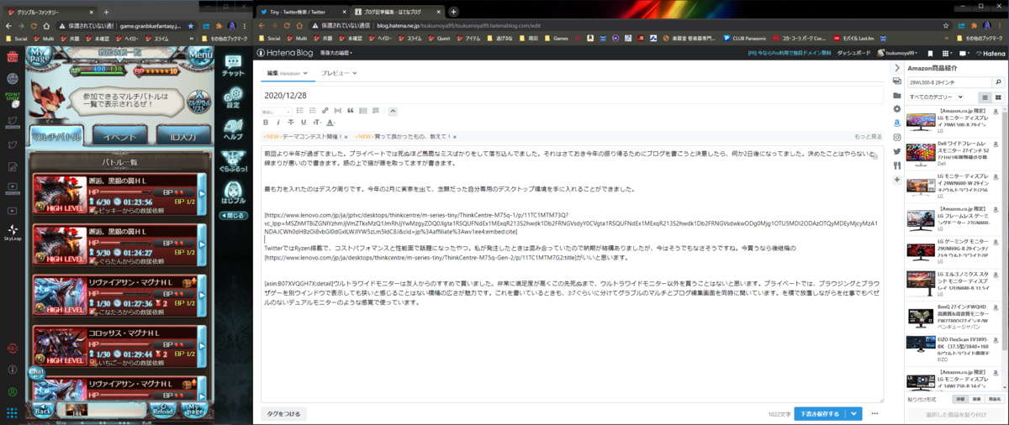This screenshot has width=1009, height=425.
Task: Click the game Reload button
Action: pyautogui.click(x=164, y=411)
